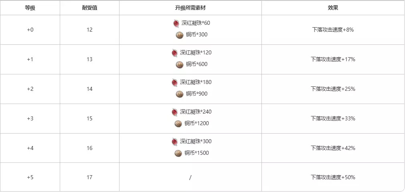Click the copper coin icon beside 铜币*600
405x192 pixels.
[179, 64]
